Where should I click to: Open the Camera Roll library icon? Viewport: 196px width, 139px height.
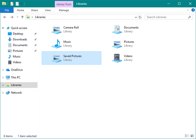pos(57,30)
